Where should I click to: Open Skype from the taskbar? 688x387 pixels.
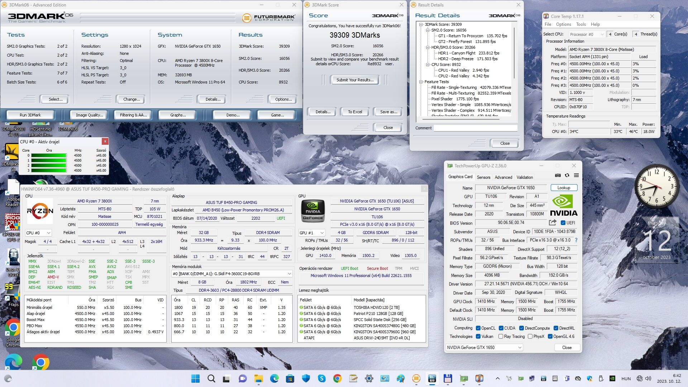pos(321,378)
